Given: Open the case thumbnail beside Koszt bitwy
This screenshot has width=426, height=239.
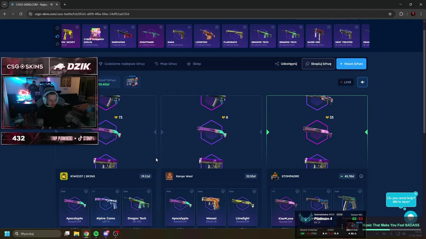Looking at the screenshot, I should (x=132, y=82).
